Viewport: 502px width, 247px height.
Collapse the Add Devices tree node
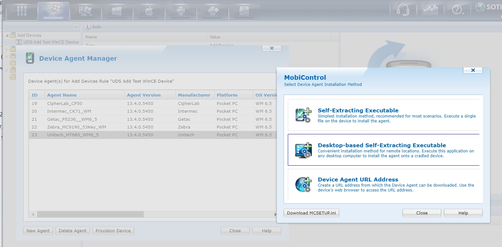click(x=7, y=36)
